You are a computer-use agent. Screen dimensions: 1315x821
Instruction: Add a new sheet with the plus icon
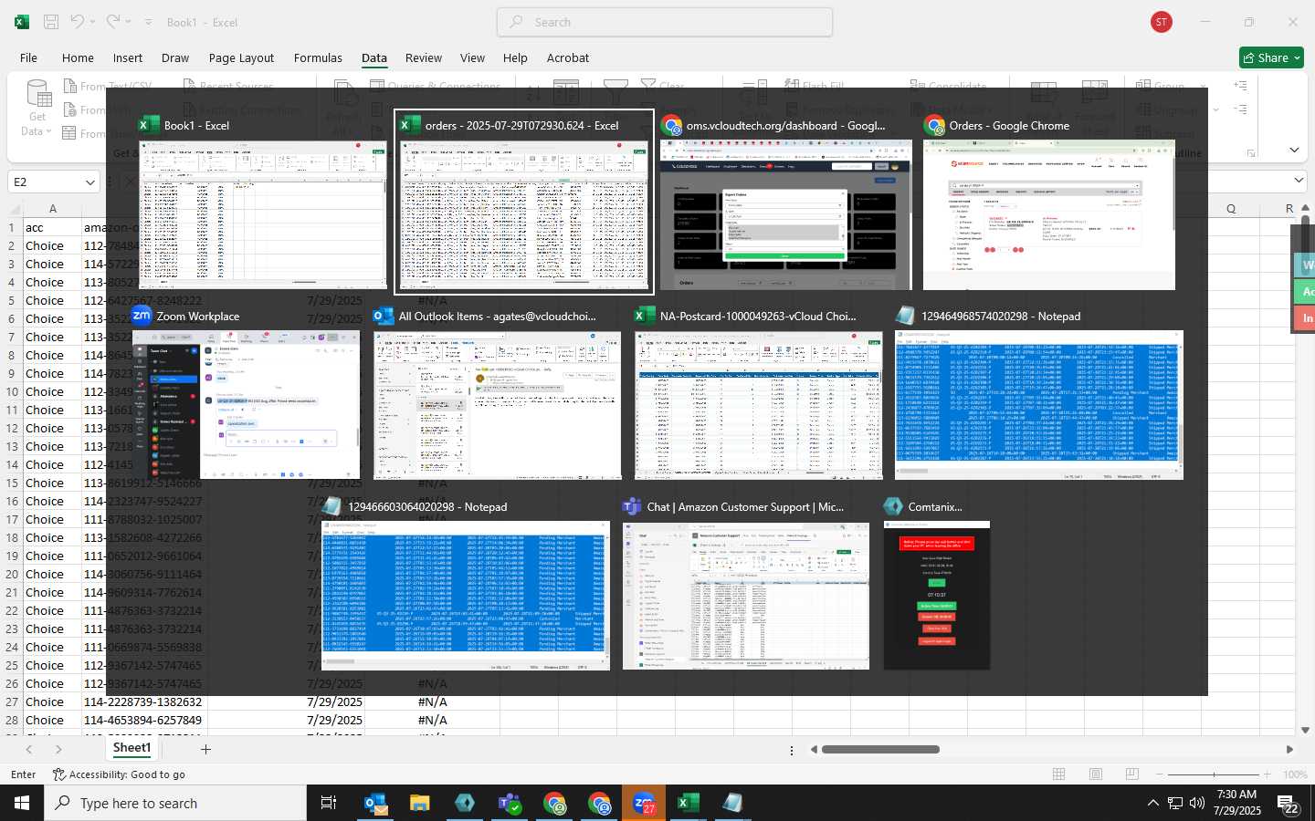tap(206, 750)
